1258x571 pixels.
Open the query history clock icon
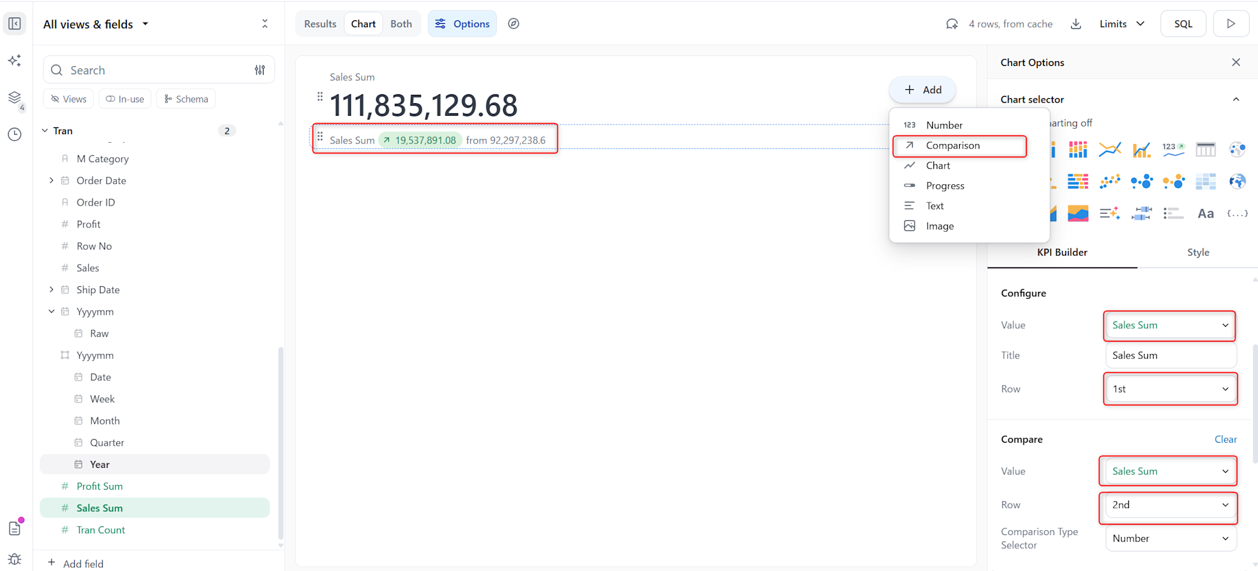click(x=14, y=134)
